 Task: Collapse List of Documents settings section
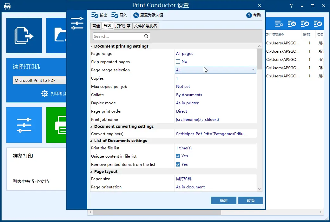click(91, 141)
